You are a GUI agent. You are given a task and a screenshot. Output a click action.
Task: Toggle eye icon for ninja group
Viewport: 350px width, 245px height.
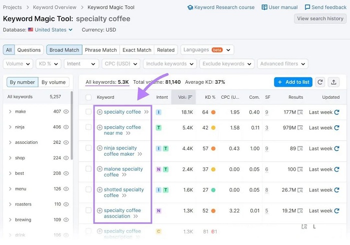tap(66, 127)
